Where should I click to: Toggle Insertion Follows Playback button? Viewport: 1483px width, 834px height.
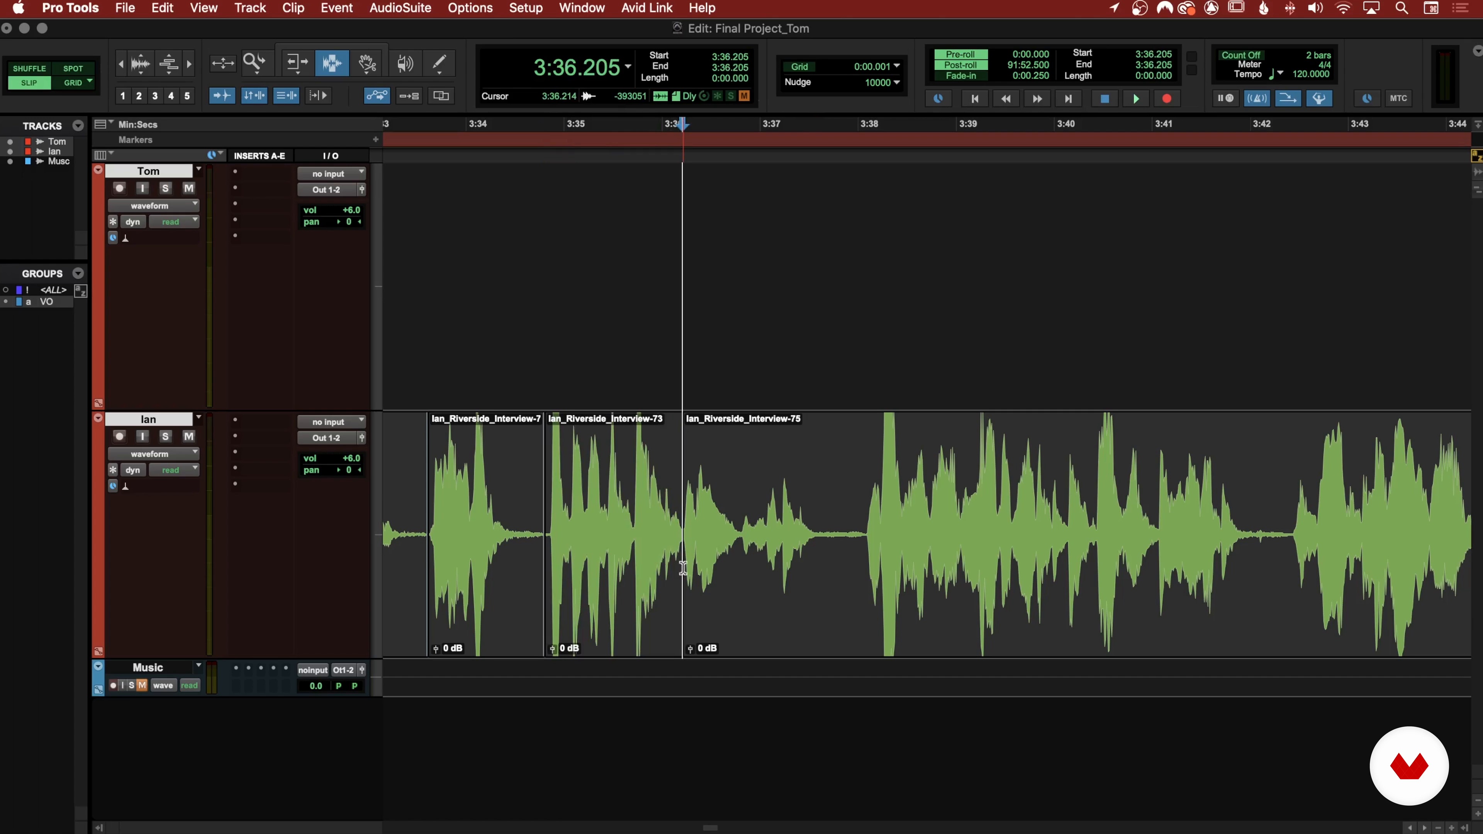coord(318,95)
